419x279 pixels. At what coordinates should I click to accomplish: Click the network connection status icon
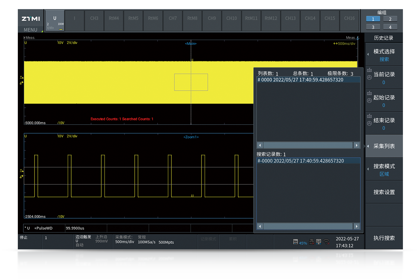click(319, 242)
